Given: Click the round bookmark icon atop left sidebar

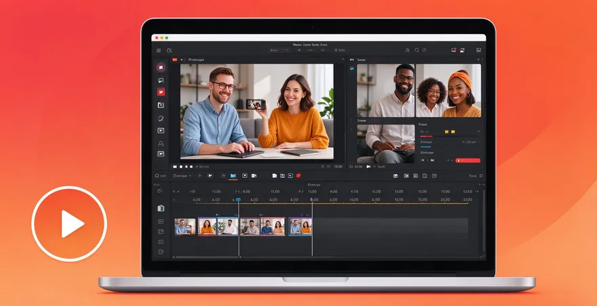Looking at the screenshot, I should [161, 67].
